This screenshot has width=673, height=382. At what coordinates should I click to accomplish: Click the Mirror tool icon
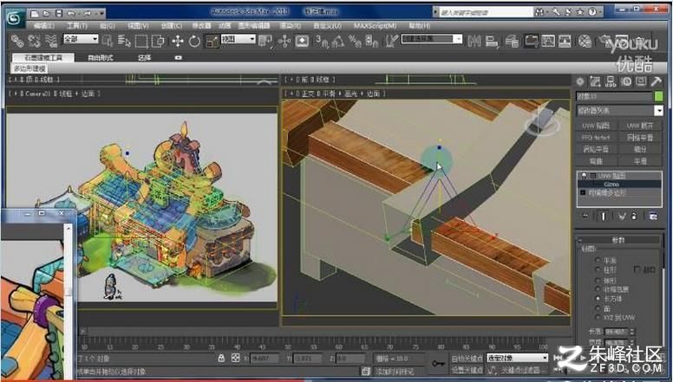point(474,42)
